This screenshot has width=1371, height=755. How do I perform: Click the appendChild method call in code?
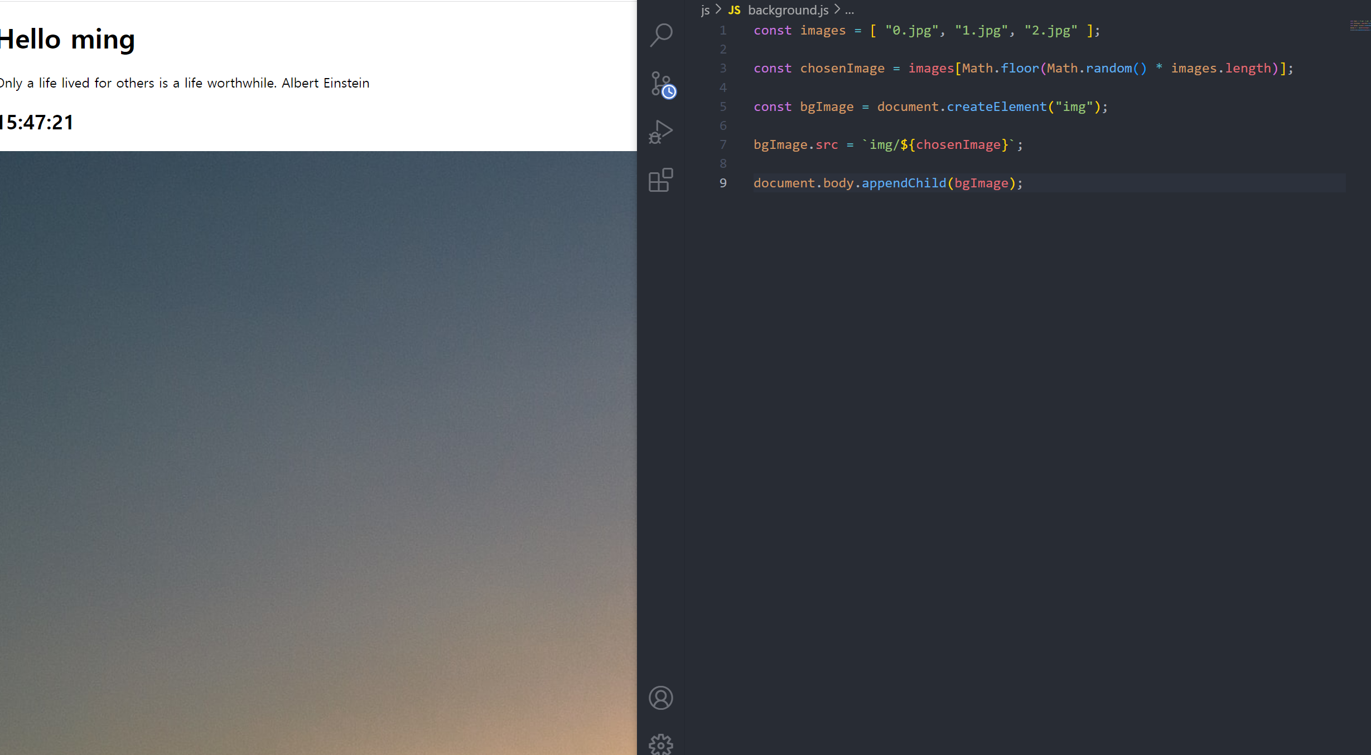(904, 183)
